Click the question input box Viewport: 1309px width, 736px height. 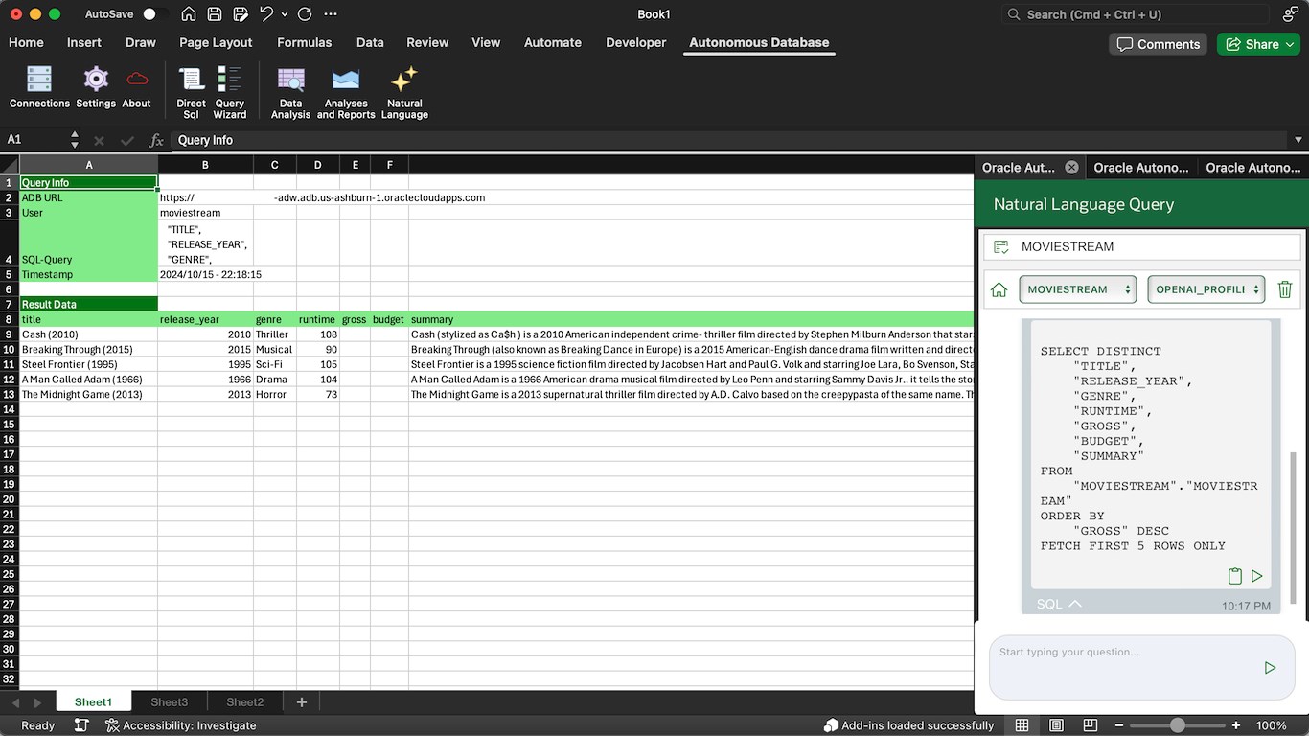point(1141,667)
